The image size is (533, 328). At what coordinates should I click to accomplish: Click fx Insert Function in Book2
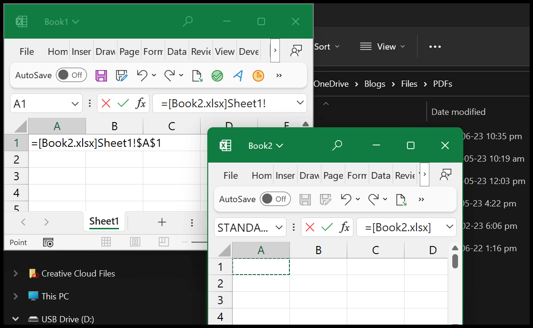344,227
